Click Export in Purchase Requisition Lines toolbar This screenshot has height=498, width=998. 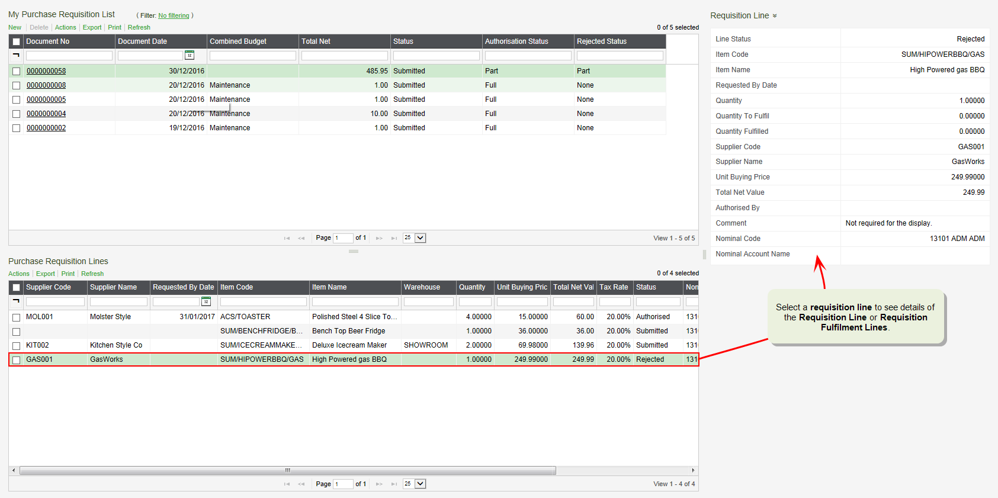click(x=45, y=274)
